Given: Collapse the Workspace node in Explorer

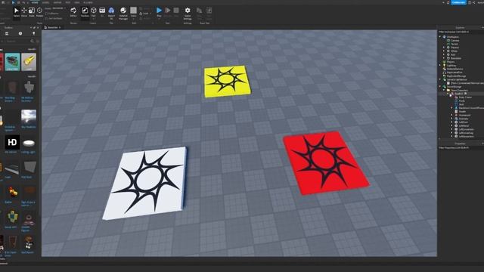Looking at the screenshot, I should tap(440, 37).
